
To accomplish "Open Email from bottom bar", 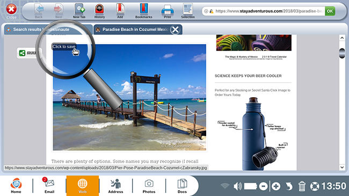I will (x=49, y=185).
